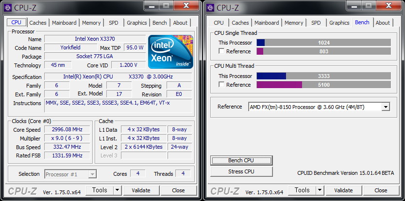Click the Intel Xeon inside logo
405x201 pixels.
pyautogui.click(x=170, y=52)
